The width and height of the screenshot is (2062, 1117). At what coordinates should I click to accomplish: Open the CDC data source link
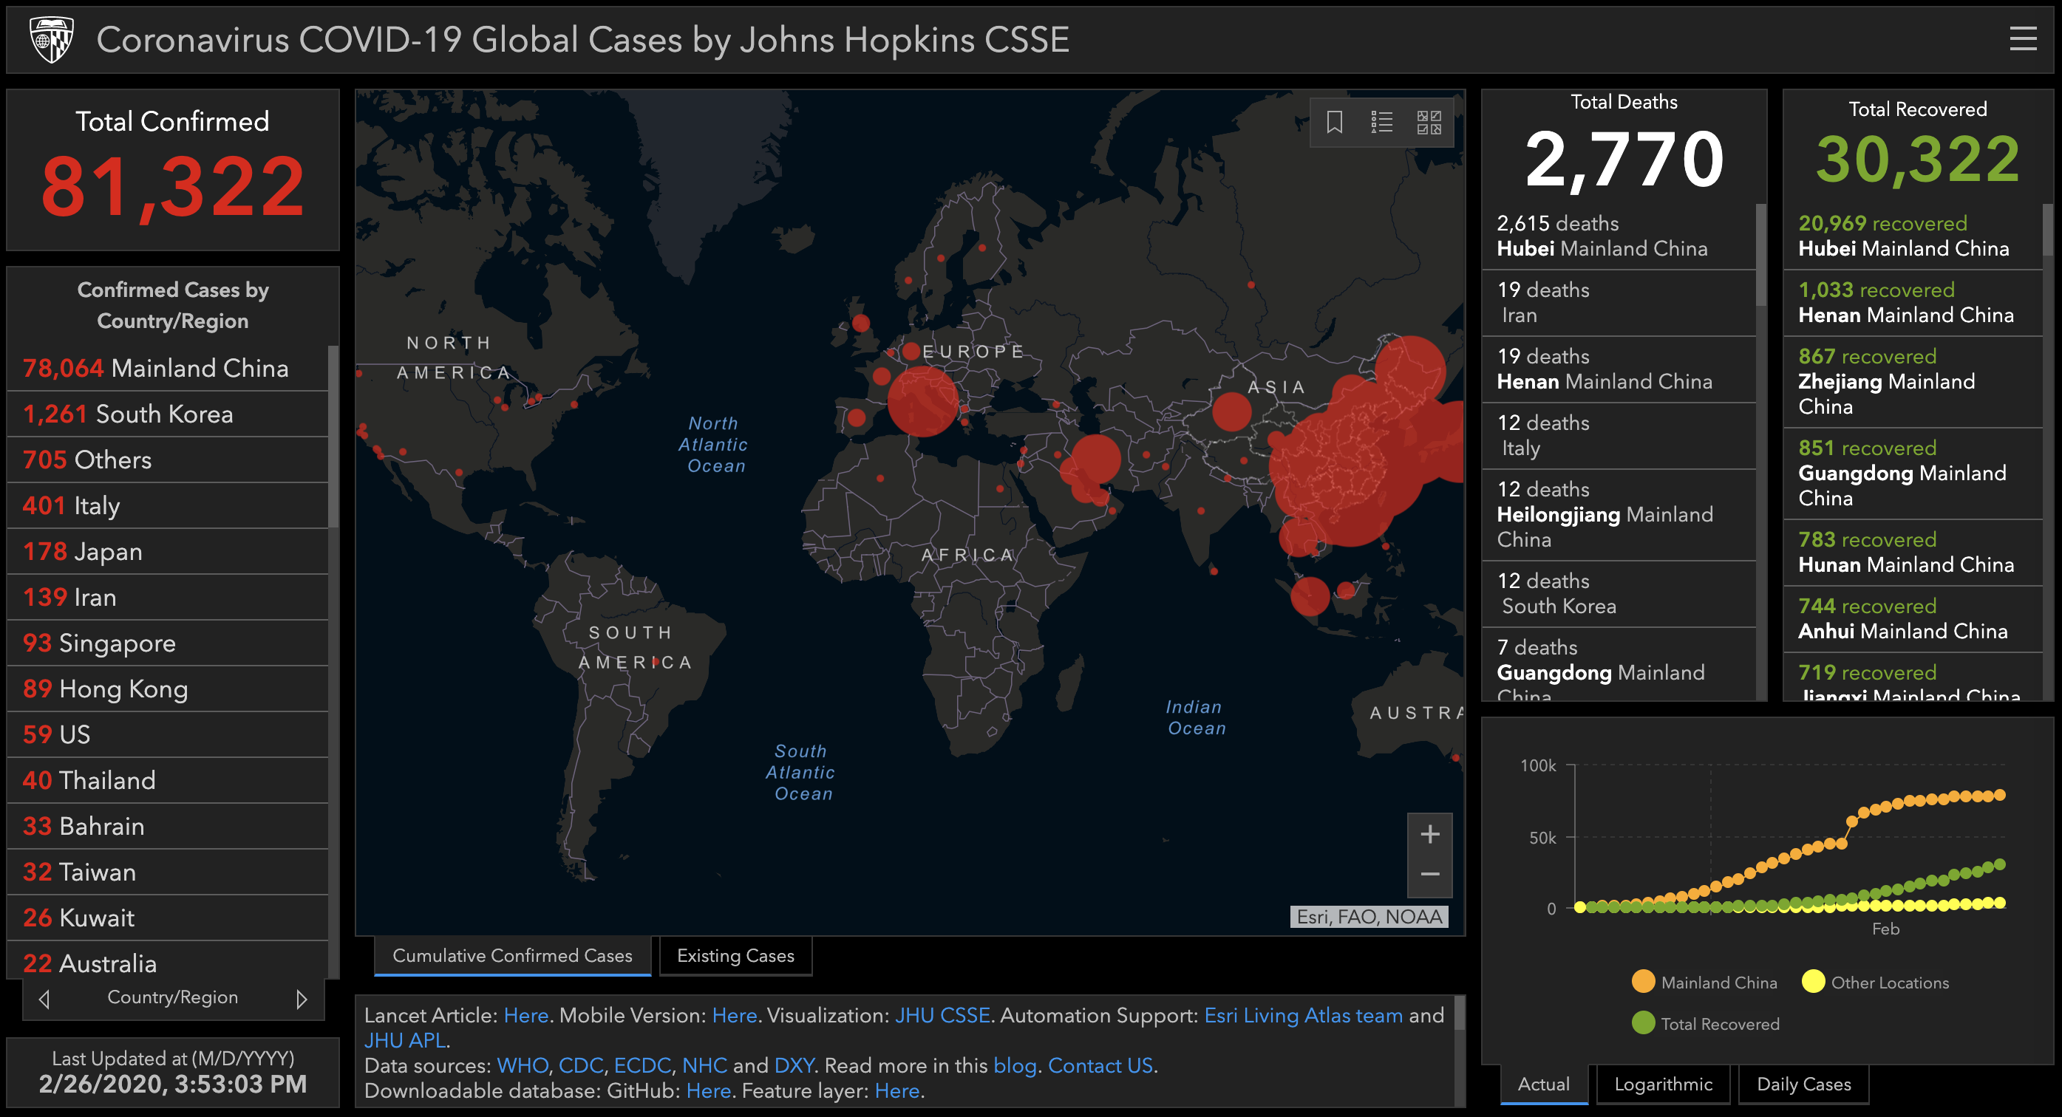tap(580, 1065)
